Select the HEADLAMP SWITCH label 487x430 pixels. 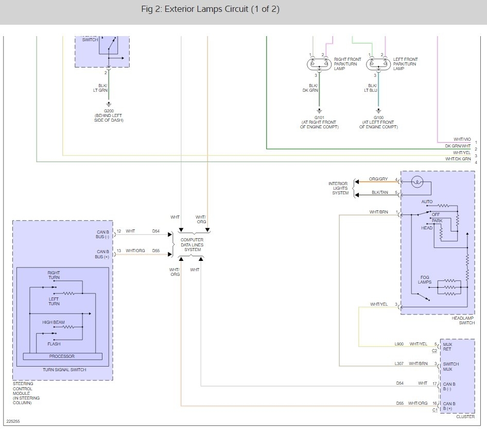tap(462, 320)
